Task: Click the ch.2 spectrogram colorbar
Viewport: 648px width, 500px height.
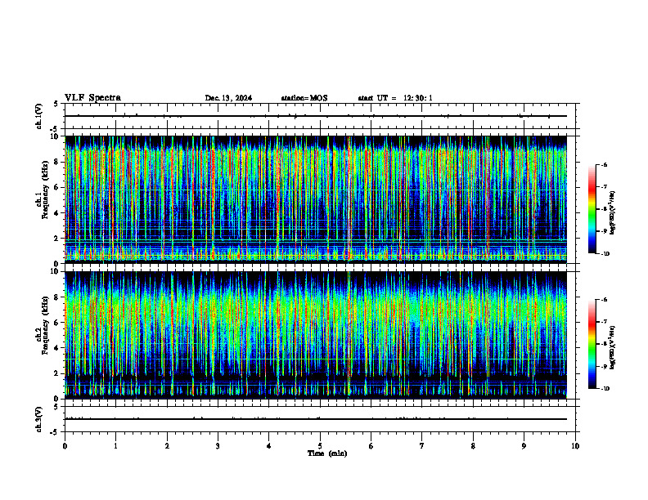Action: point(592,344)
